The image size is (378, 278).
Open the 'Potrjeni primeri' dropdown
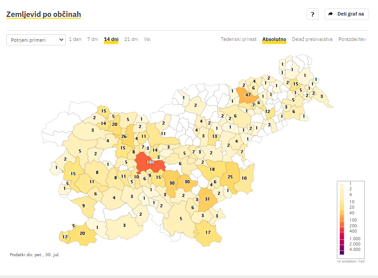[x=36, y=40]
